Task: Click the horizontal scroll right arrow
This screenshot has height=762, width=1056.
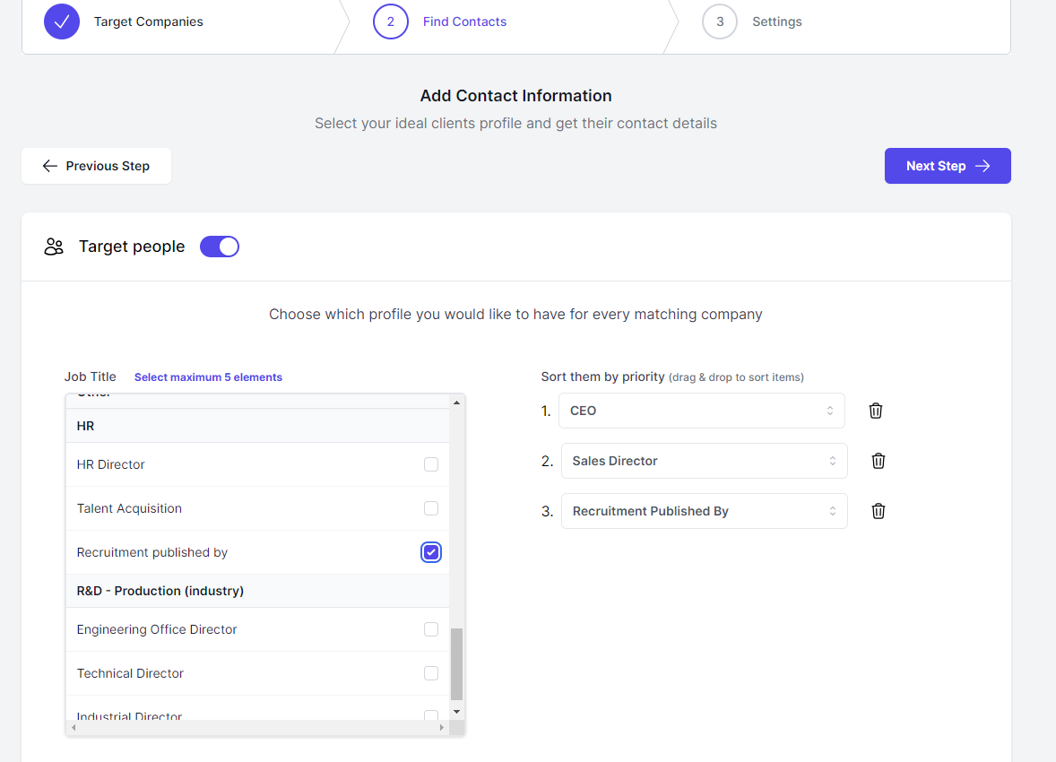Action: pyautogui.click(x=442, y=728)
